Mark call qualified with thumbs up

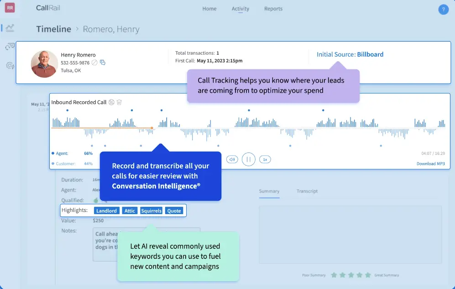(x=95, y=200)
